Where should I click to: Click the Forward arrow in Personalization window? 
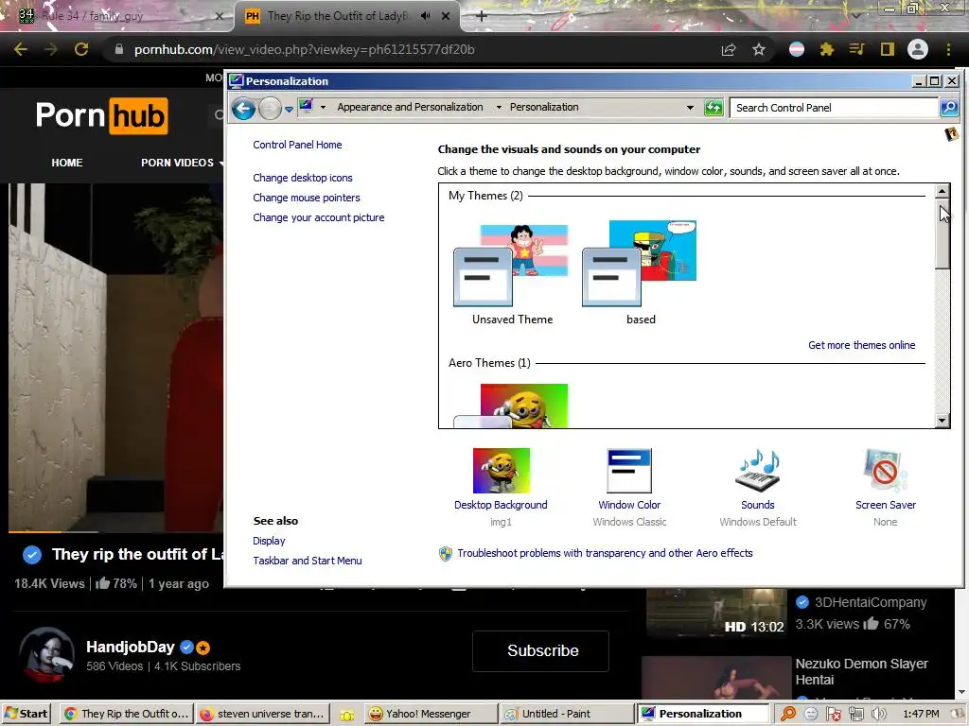270,109
